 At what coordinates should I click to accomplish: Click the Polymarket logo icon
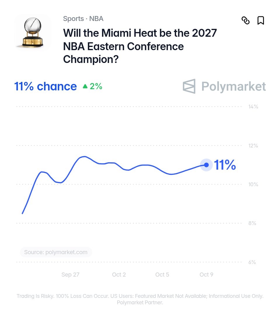pyautogui.click(x=189, y=86)
